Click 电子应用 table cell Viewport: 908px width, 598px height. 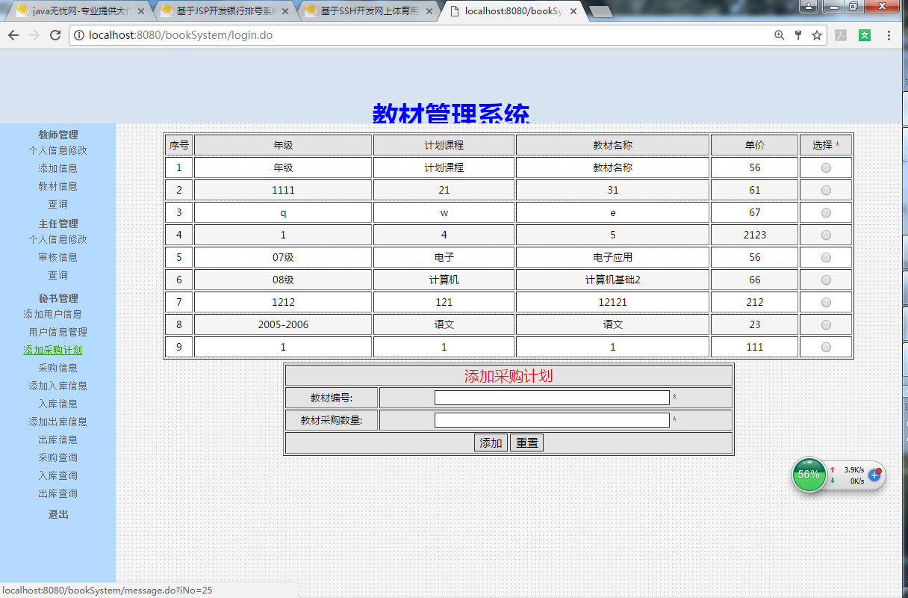(x=612, y=258)
